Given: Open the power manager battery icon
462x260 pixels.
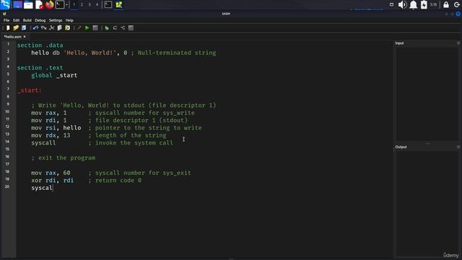Looking at the screenshot, I should (424, 4).
